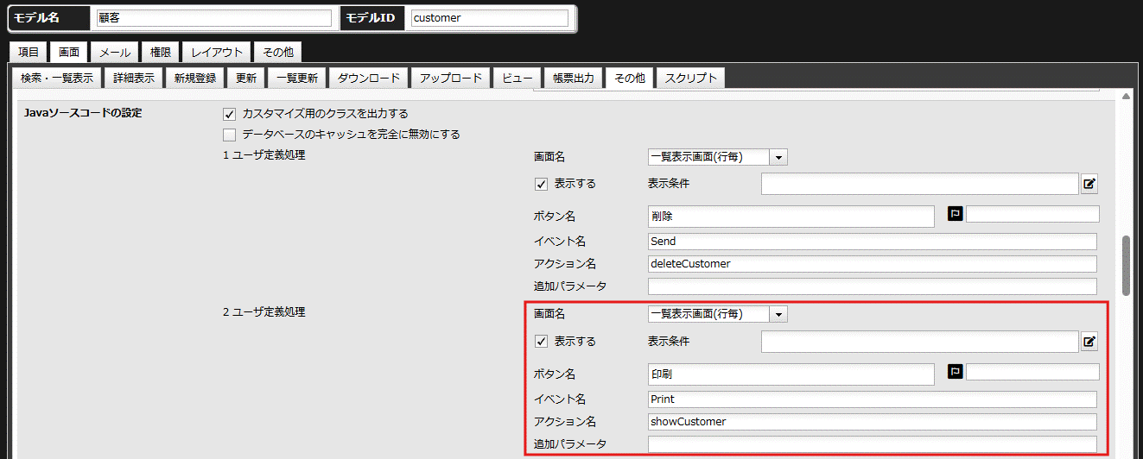
Task: Click 追加パラメータ field for process 2
Action: [x=873, y=444]
